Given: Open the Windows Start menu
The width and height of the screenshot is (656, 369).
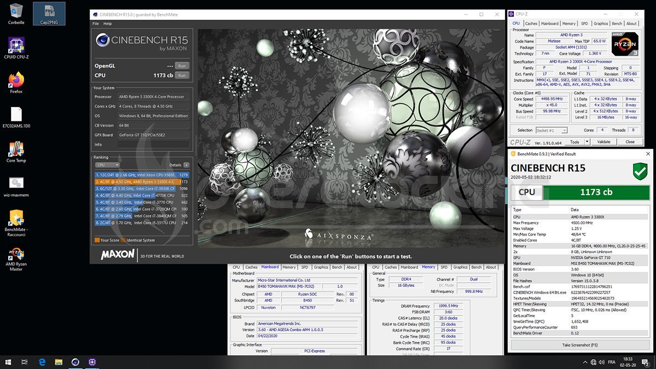Looking at the screenshot, I should [x=9, y=362].
